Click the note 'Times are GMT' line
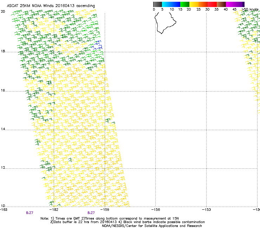The image size is (260, 228). point(110,219)
